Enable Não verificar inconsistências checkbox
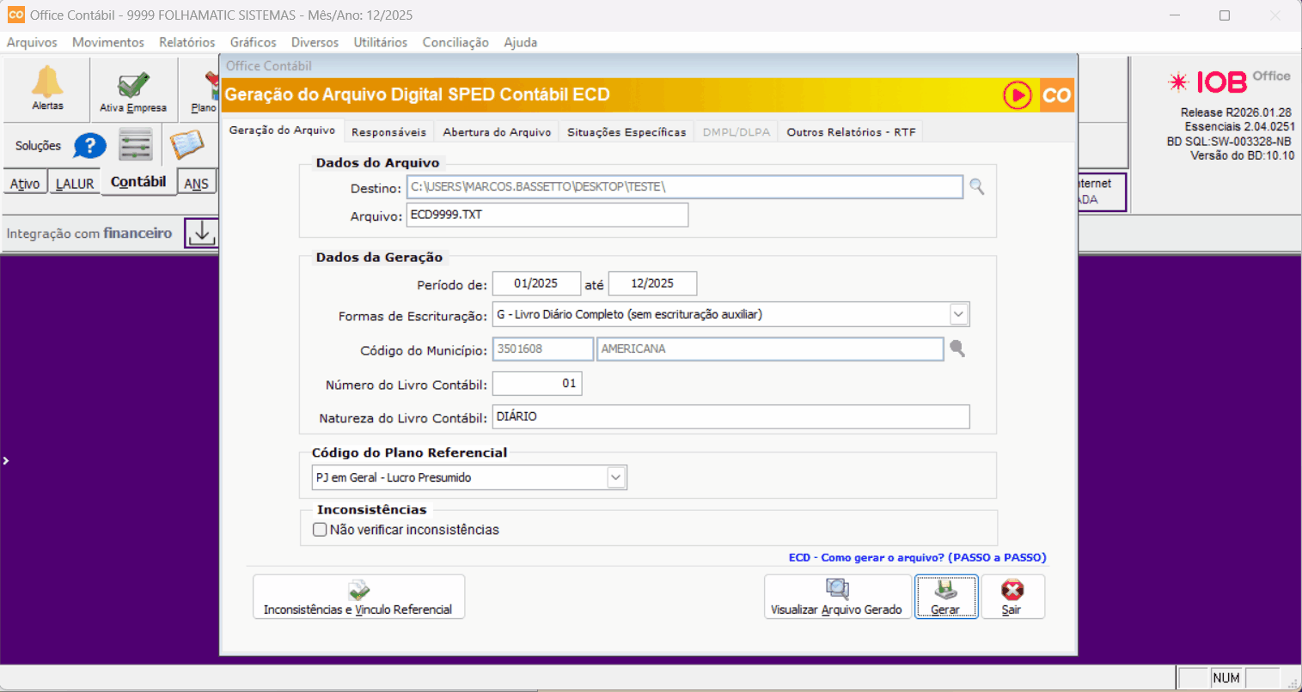The image size is (1302, 692). click(x=321, y=530)
